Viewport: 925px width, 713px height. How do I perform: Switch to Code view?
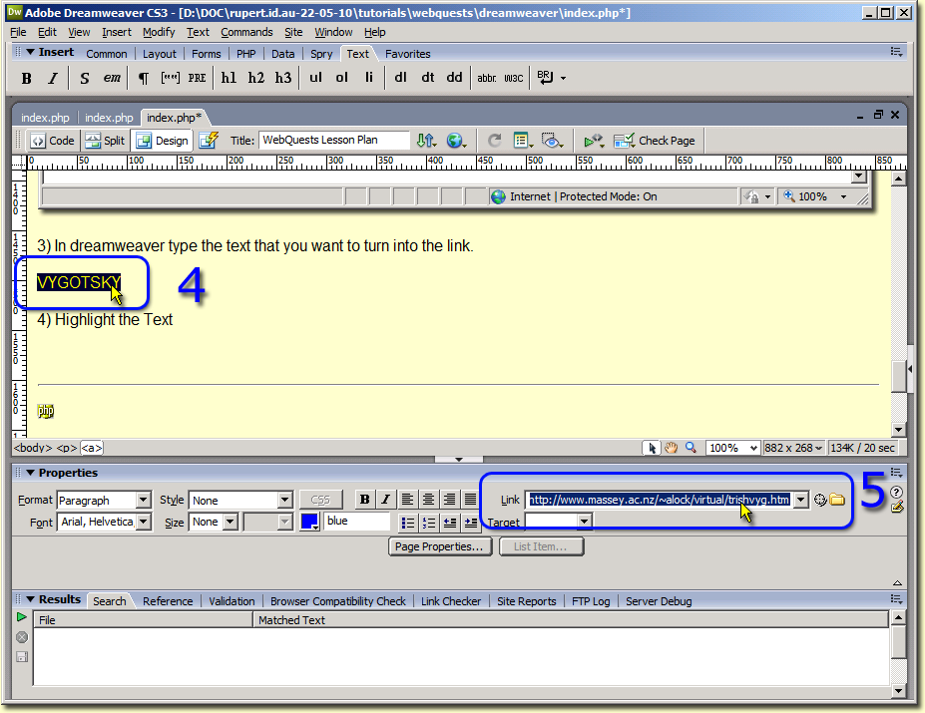pos(53,141)
